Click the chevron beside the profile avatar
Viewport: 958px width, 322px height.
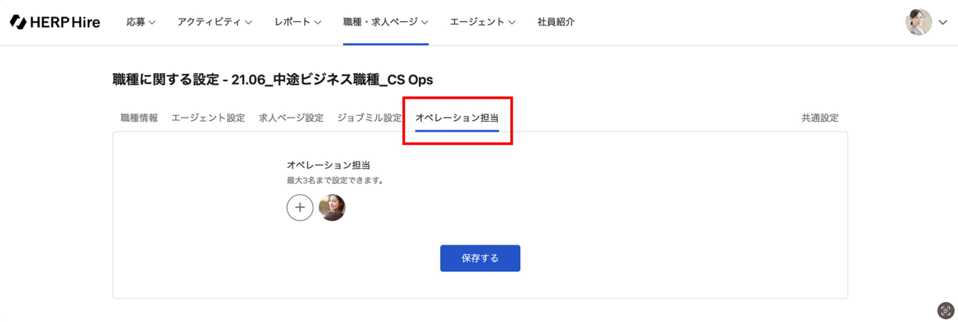[943, 22]
